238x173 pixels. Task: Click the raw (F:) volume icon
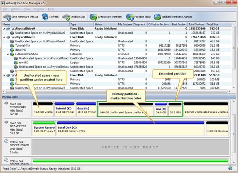click(16, 63)
